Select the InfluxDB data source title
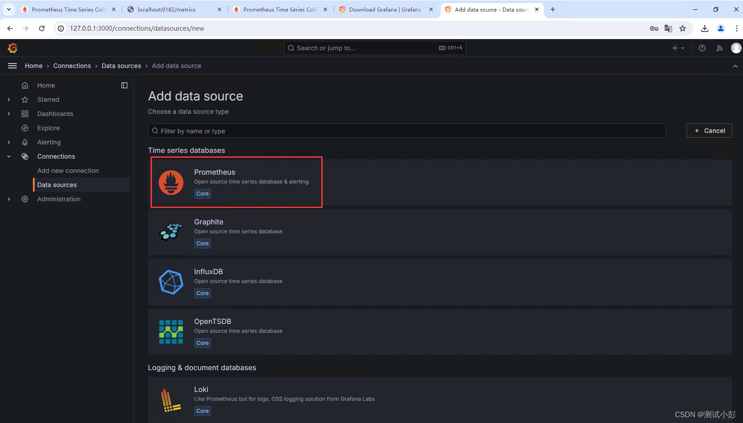 (x=208, y=271)
